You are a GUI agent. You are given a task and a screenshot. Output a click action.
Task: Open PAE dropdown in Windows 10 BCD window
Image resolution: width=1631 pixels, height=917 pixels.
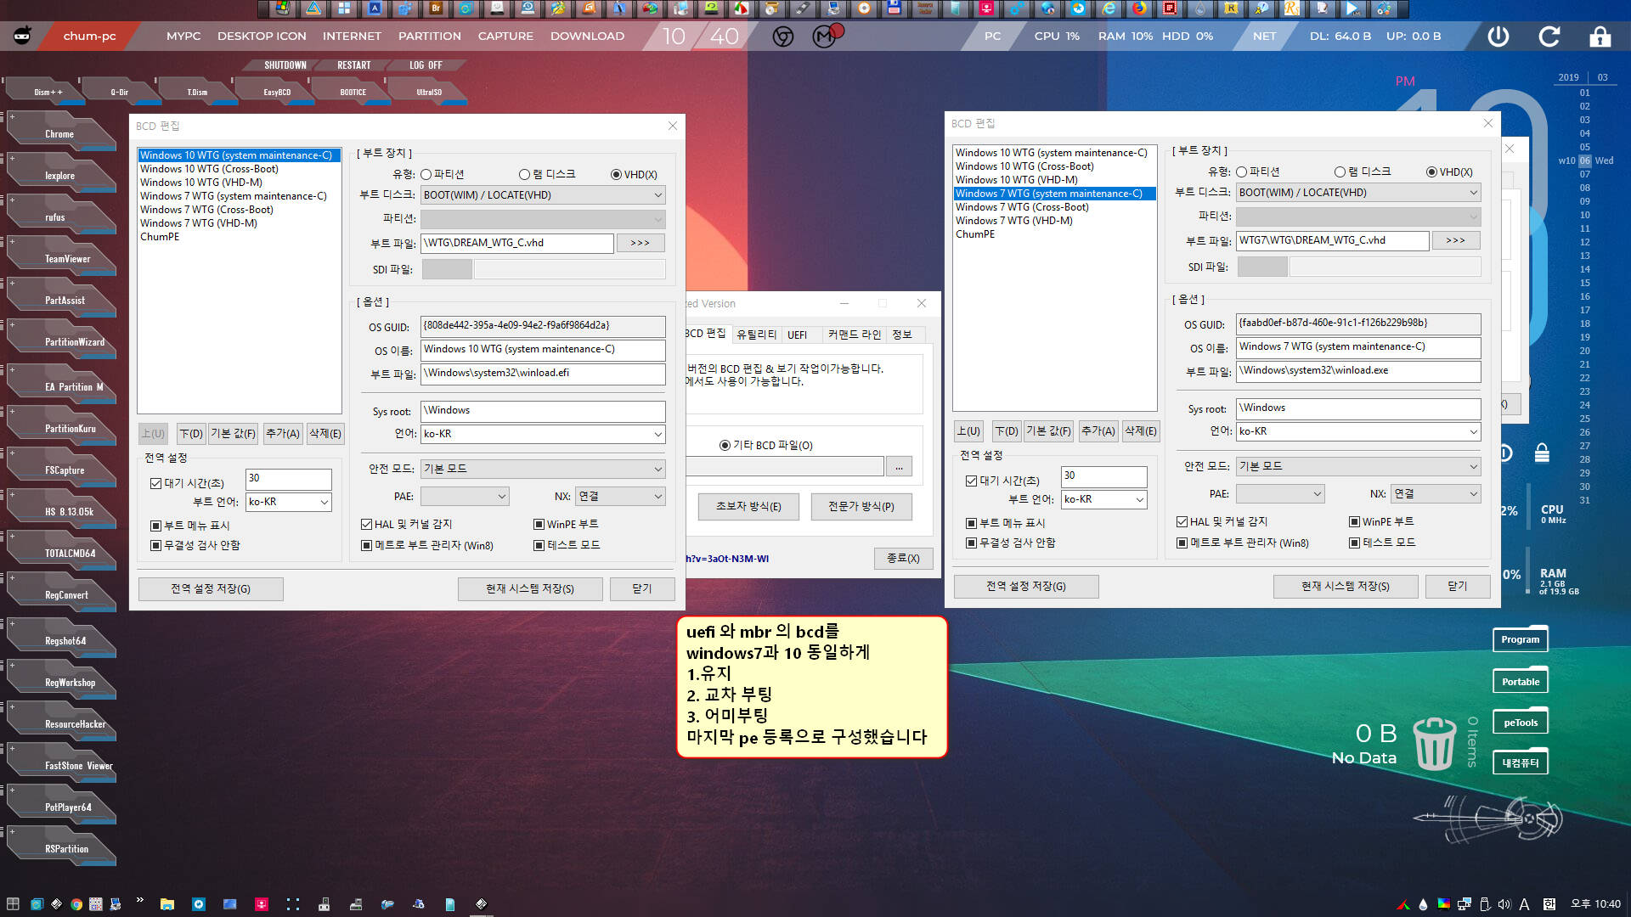(x=465, y=496)
